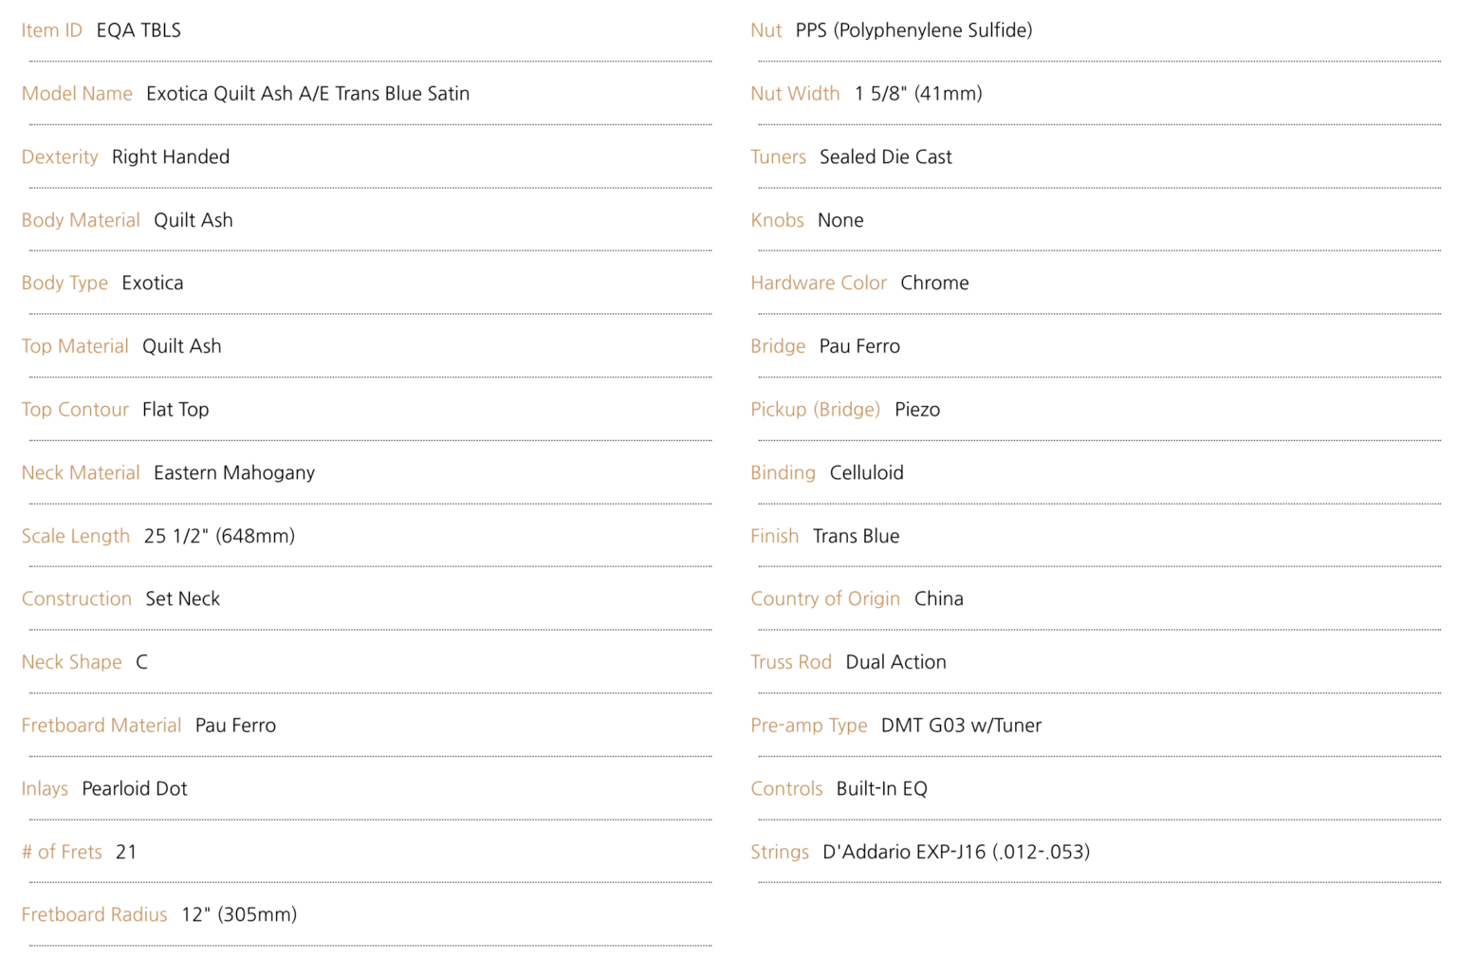The image size is (1457, 957).
Task: Select the Eastern Mahogany neck material value
Action: pos(234,473)
